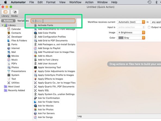Open the Format menu
The height and width of the screenshot is (121, 161).
(x=51, y=2)
